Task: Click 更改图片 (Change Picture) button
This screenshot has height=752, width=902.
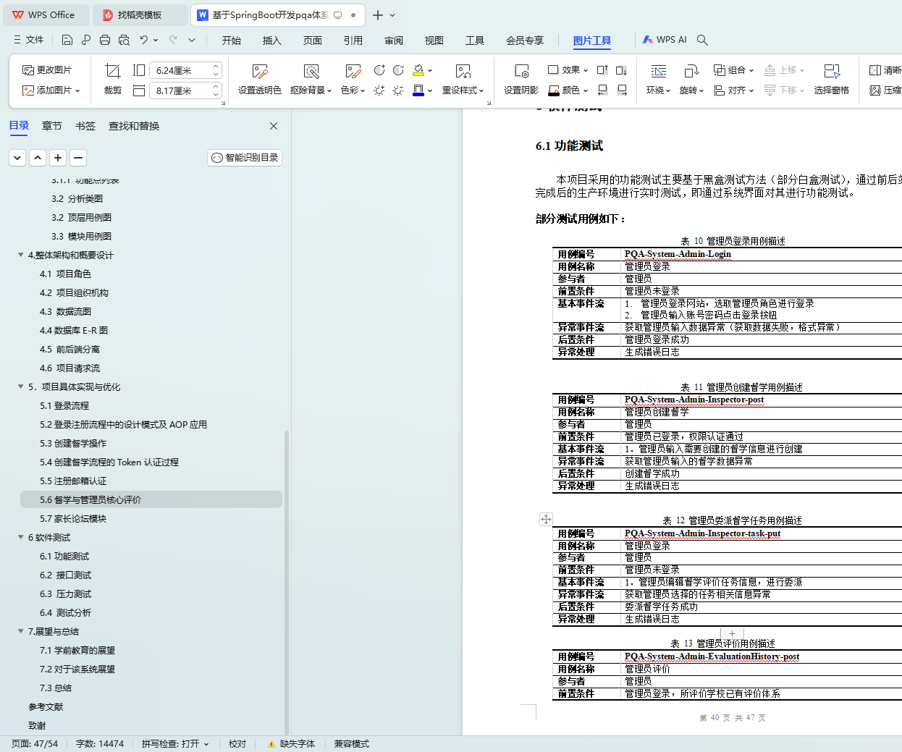Action: [47, 70]
